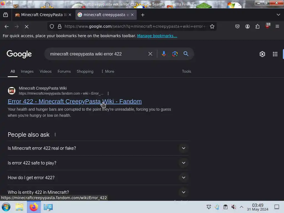This screenshot has width=284, height=213.
Task: Open result options three-dot menu
Action: point(108,93)
